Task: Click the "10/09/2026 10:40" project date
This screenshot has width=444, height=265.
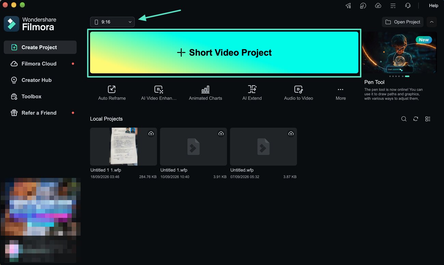Action: 175,177
